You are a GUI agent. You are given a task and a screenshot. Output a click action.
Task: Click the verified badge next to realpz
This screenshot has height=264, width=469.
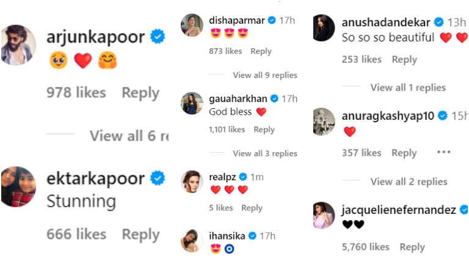(243, 177)
